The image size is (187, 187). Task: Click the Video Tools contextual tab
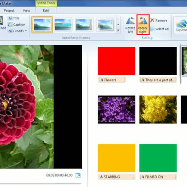(x=46, y=3)
